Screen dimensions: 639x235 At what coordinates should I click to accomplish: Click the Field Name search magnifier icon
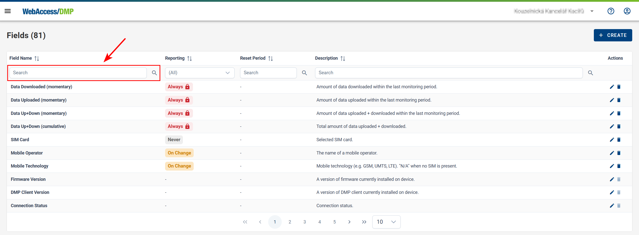point(154,73)
